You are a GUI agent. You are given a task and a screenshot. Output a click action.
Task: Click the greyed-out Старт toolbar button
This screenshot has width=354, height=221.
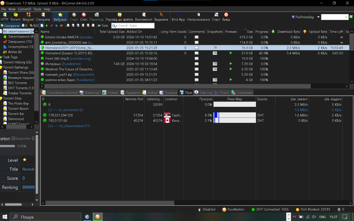click(x=74, y=17)
